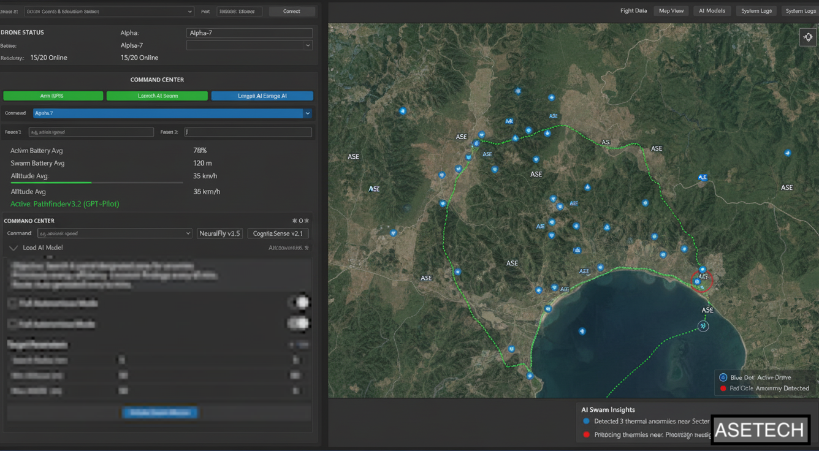Click the Active: Pathfinderv3.2 (GPT-Pilot) status text
The width and height of the screenshot is (819, 451).
click(x=65, y=204)
